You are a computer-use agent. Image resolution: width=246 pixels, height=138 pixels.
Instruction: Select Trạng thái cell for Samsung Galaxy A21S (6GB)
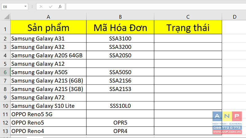(188, 81)
